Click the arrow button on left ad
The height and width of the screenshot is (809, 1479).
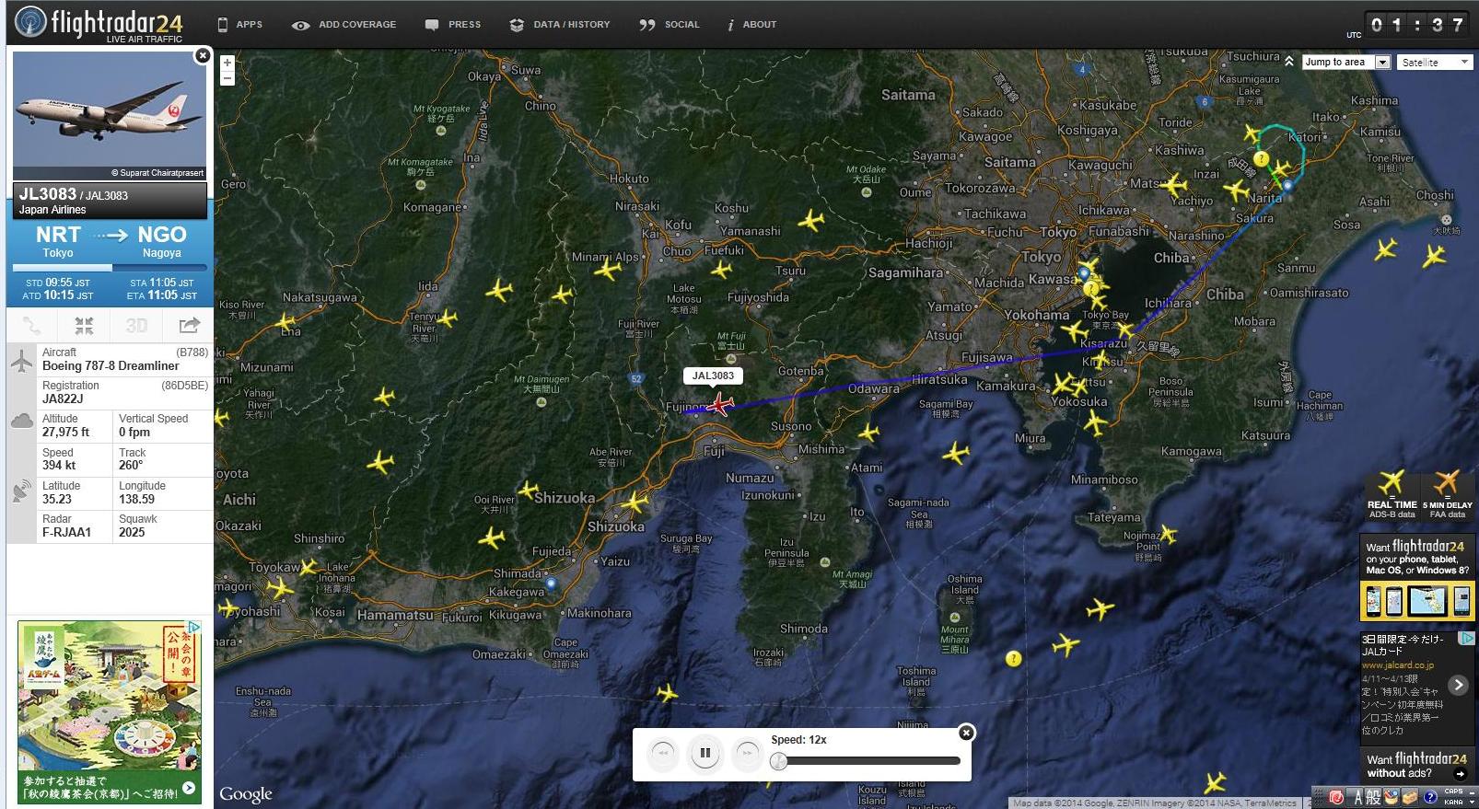[188, 788]
